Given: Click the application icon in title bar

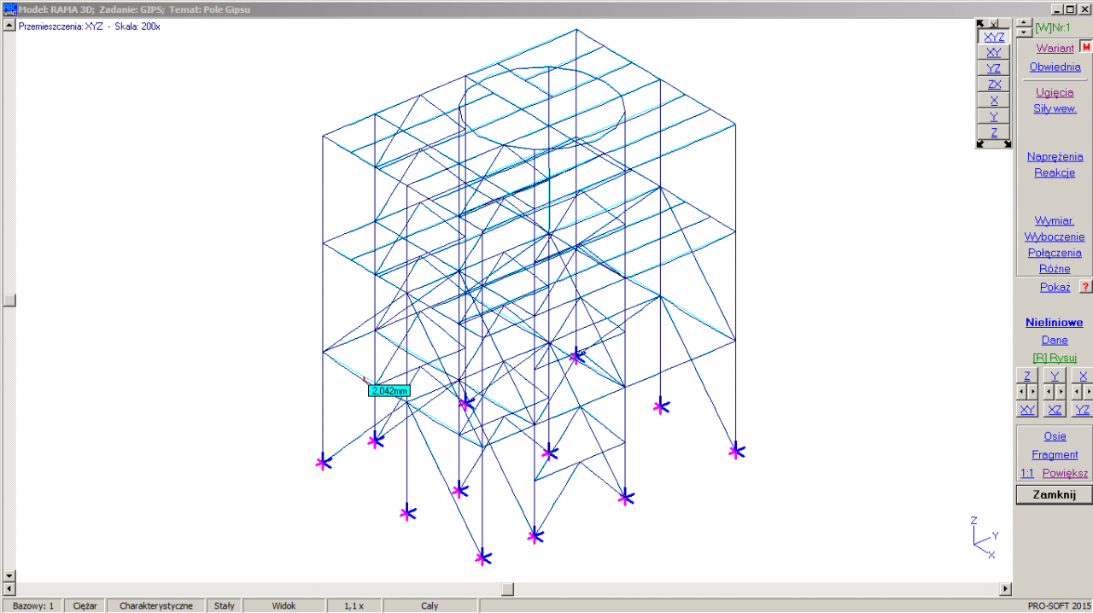Looking at the screenshot, I should [x=9, y=9].
